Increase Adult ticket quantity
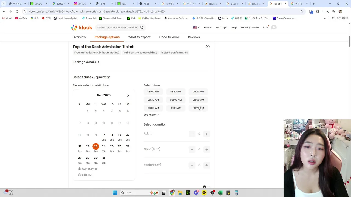 (206, 134)
